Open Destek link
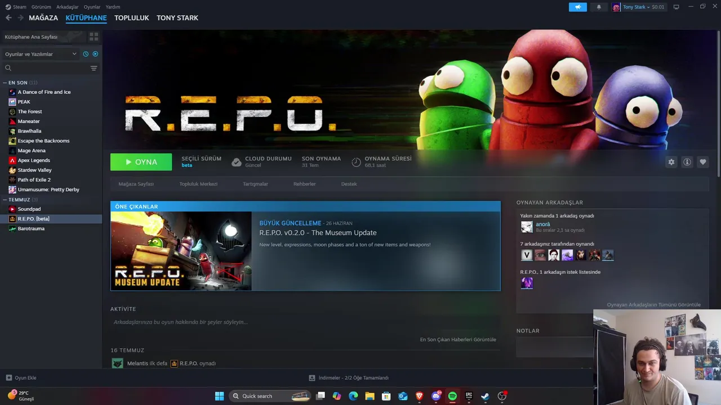 349,184
